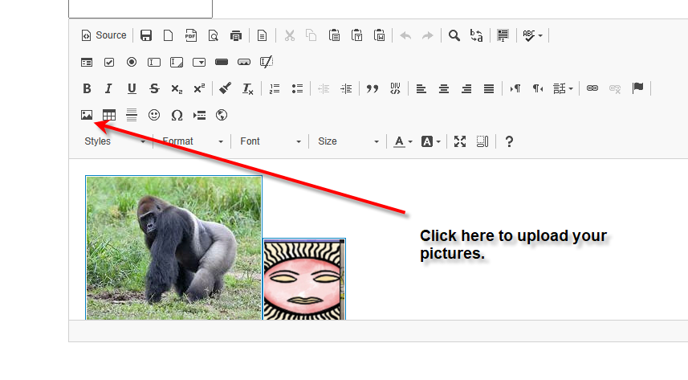
Task: Maximize the editor area
Action: click(460, 141)
